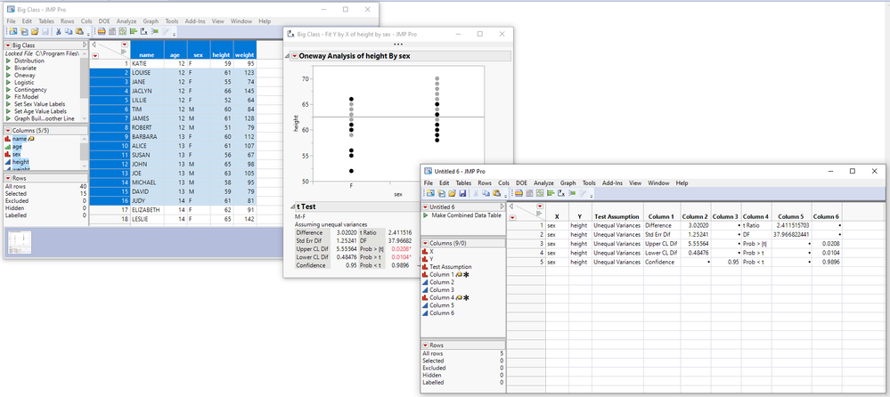
Task: Open the Analyze menu in Big Class window
Action: click(x=127, y=20)
